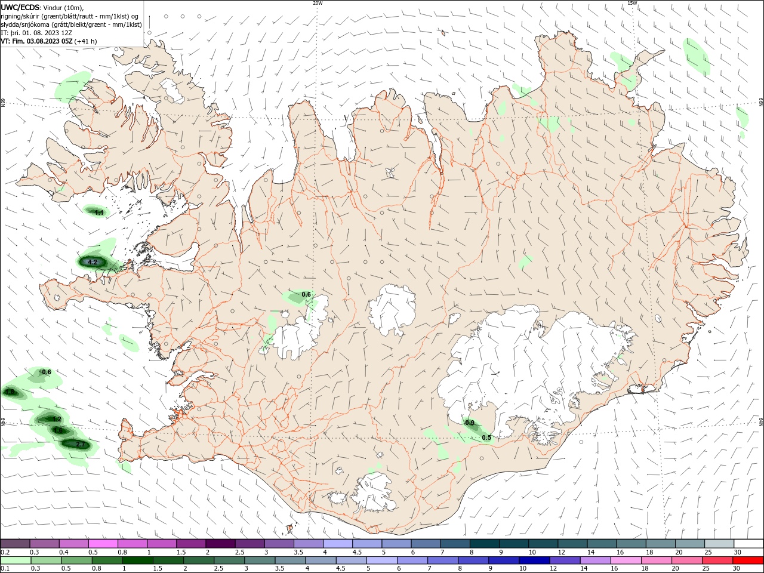Viewport: 764px width, 573px height.
Task: Click the light pink rain swatch labeled 16
Action: click(626, 560)
